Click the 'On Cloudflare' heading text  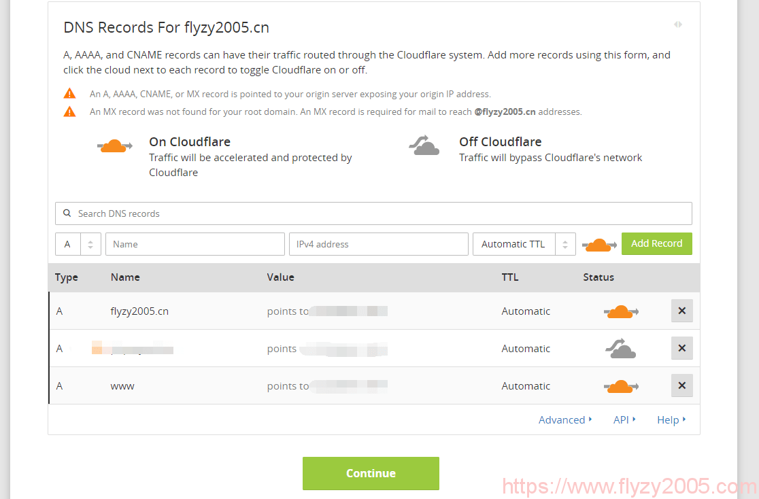point(190,142)
